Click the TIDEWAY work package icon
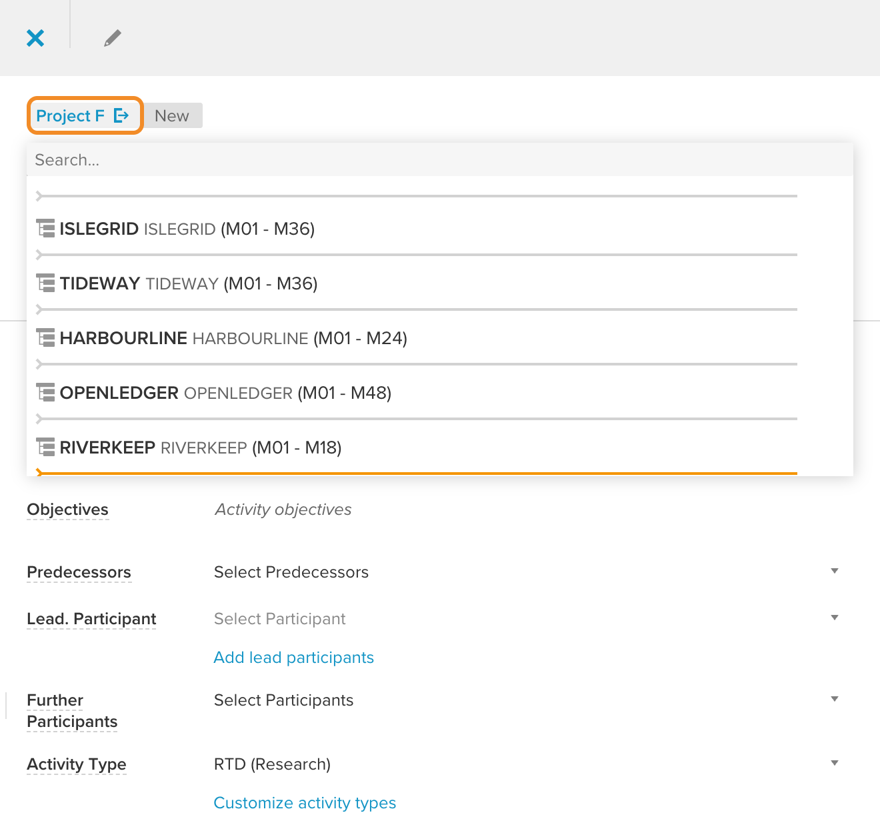Screen dimensions: 880x827 [45, 283]
